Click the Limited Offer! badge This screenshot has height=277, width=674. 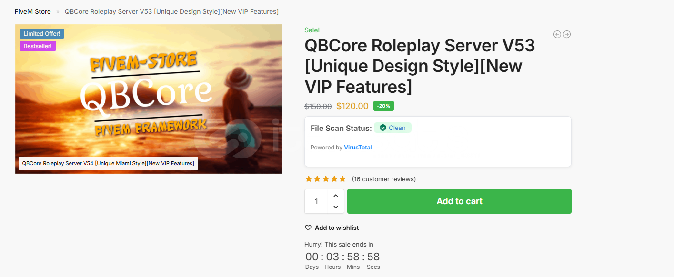click(42, 34)
